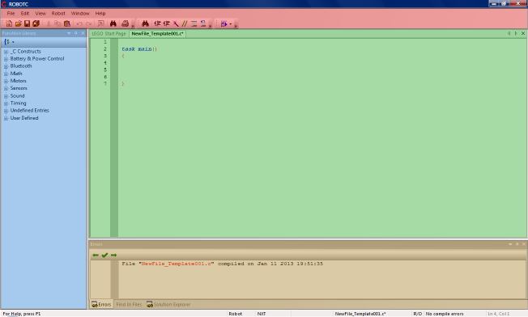Viewport: 528px width, 317px height.
Task: Click the Copy toolbar icon
Action: [x=57, y=23]
